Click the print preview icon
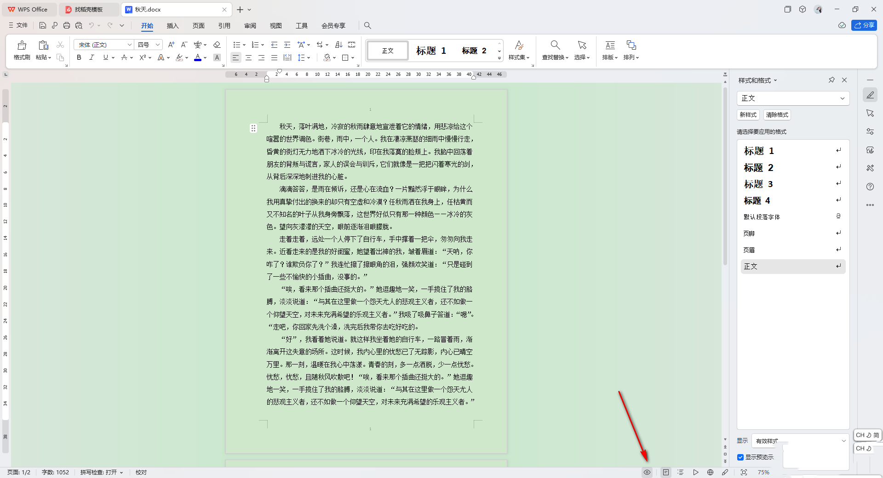883x478 pixels. pyautogui.click(x=79, y=25)
